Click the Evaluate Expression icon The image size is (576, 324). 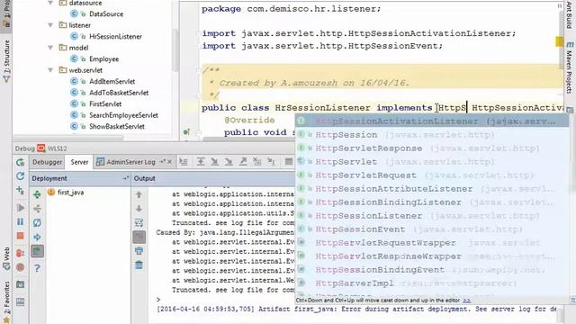pyautogui.click(x=289, y=162)
